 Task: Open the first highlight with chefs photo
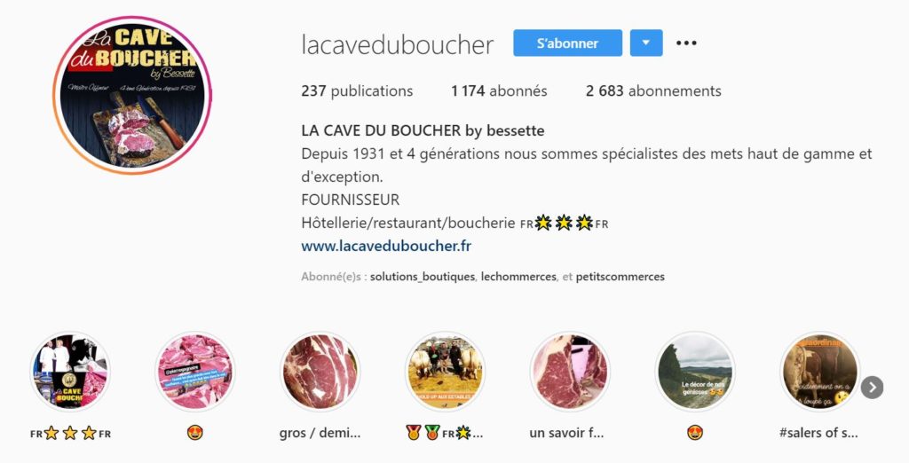70,372
